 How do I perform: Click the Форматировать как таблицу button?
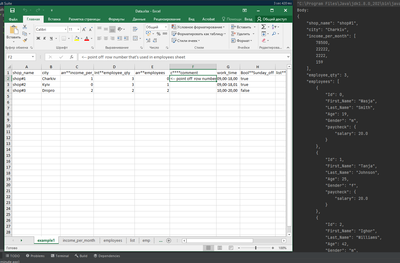[199, 34]
